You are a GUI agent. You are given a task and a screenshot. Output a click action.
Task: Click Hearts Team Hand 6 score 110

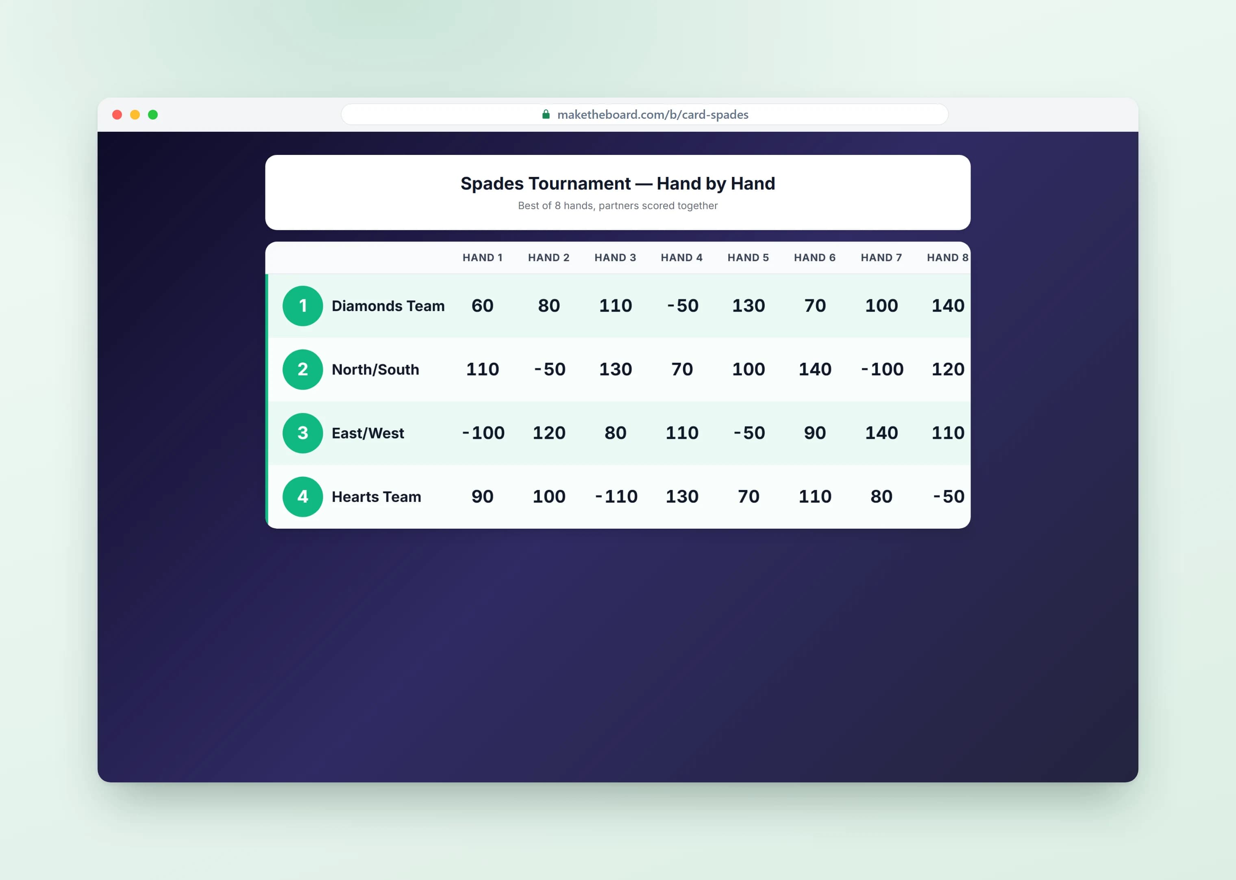[x=815, y=497]
